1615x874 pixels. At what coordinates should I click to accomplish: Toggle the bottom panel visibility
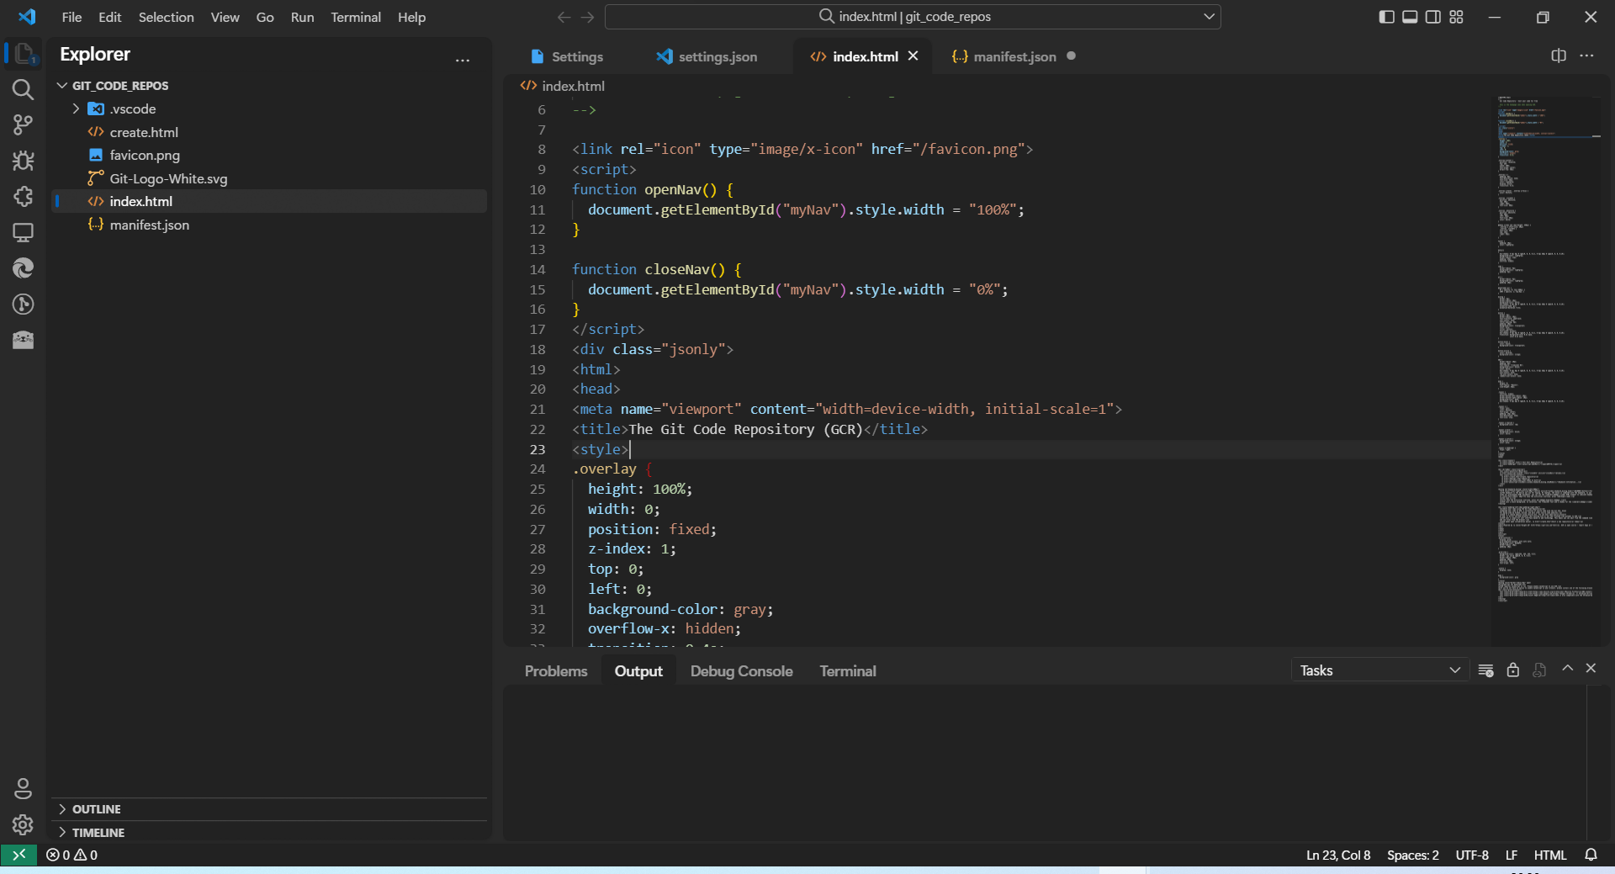click(1411, 17)
